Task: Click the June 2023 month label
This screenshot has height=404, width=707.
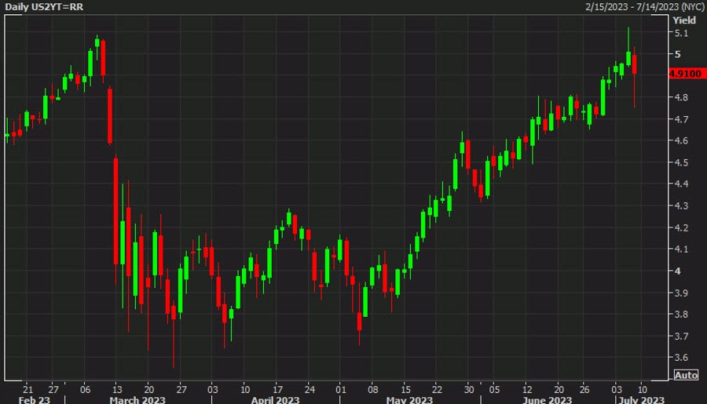Action: click(x=547, y=400)
